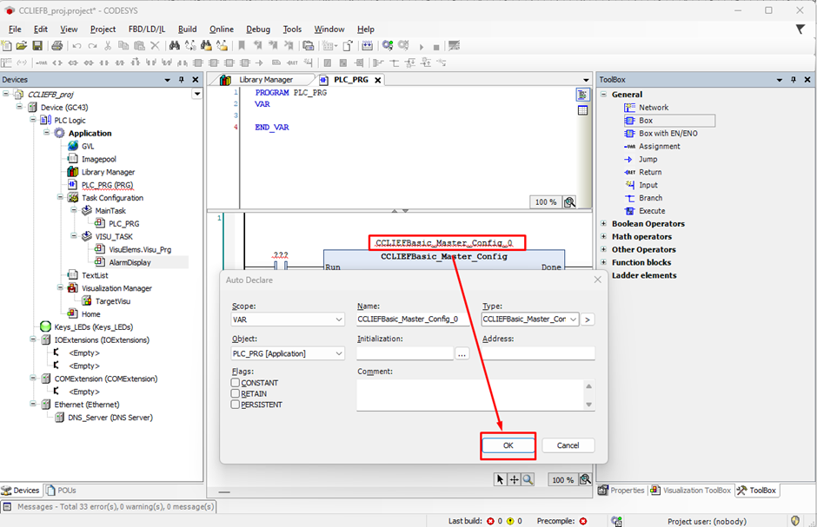Screen dimensions: 817x527
Task: Switch declaration editor to textual view icon
Action: tap(582, 95)
